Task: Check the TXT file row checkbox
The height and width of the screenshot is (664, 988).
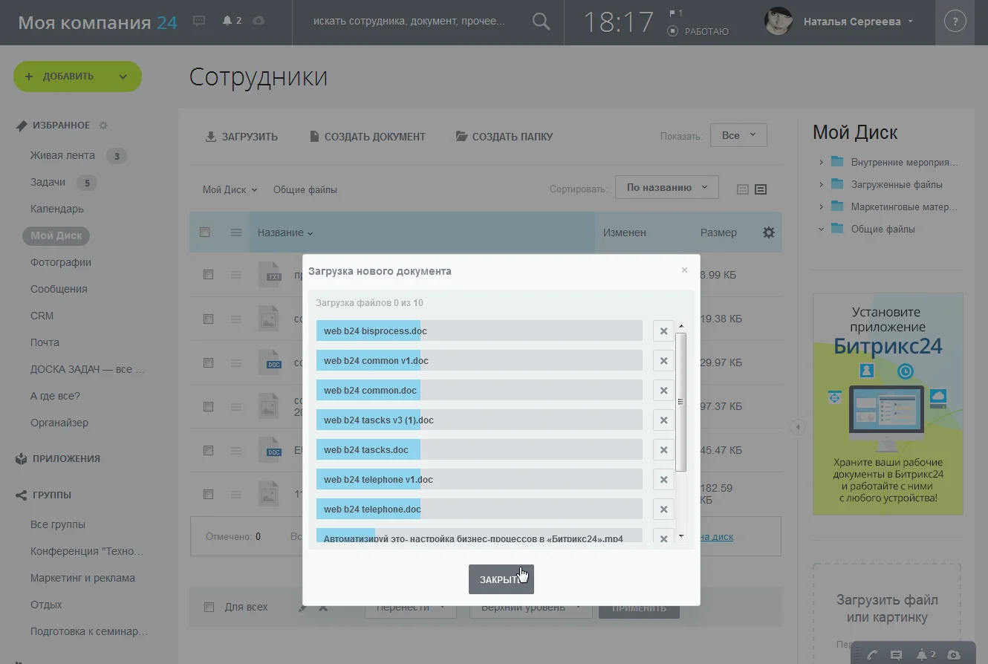Action: coord(208,275)
